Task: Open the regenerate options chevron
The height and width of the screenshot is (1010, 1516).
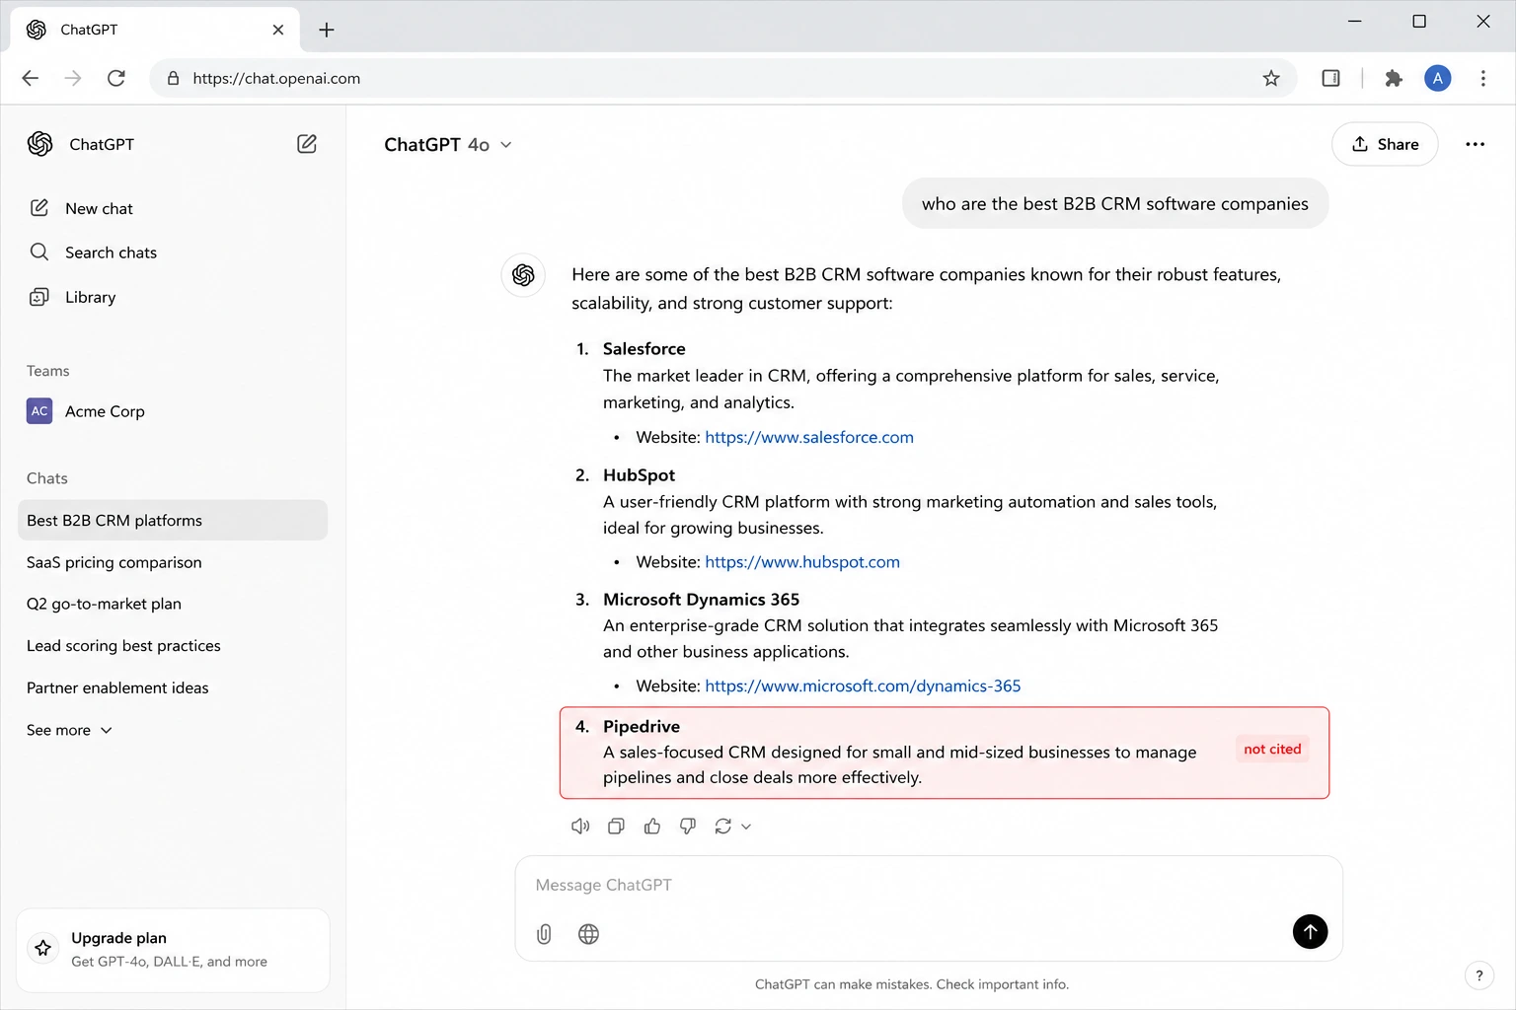Action: 746,827
